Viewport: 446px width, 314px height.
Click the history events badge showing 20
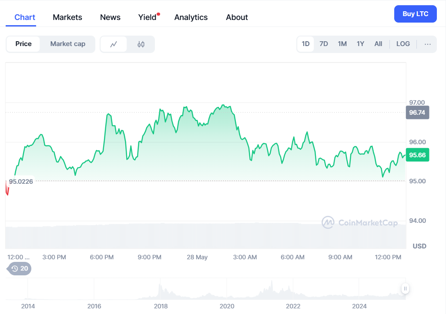point(19,268)
